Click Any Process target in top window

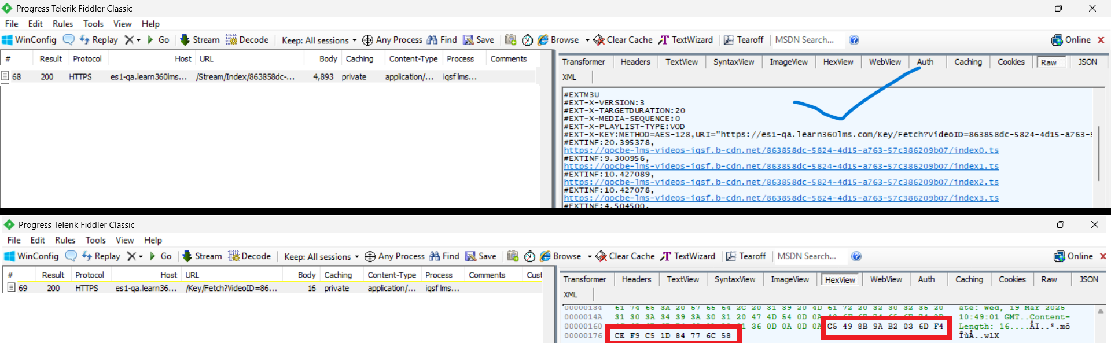tap(392, 40)
